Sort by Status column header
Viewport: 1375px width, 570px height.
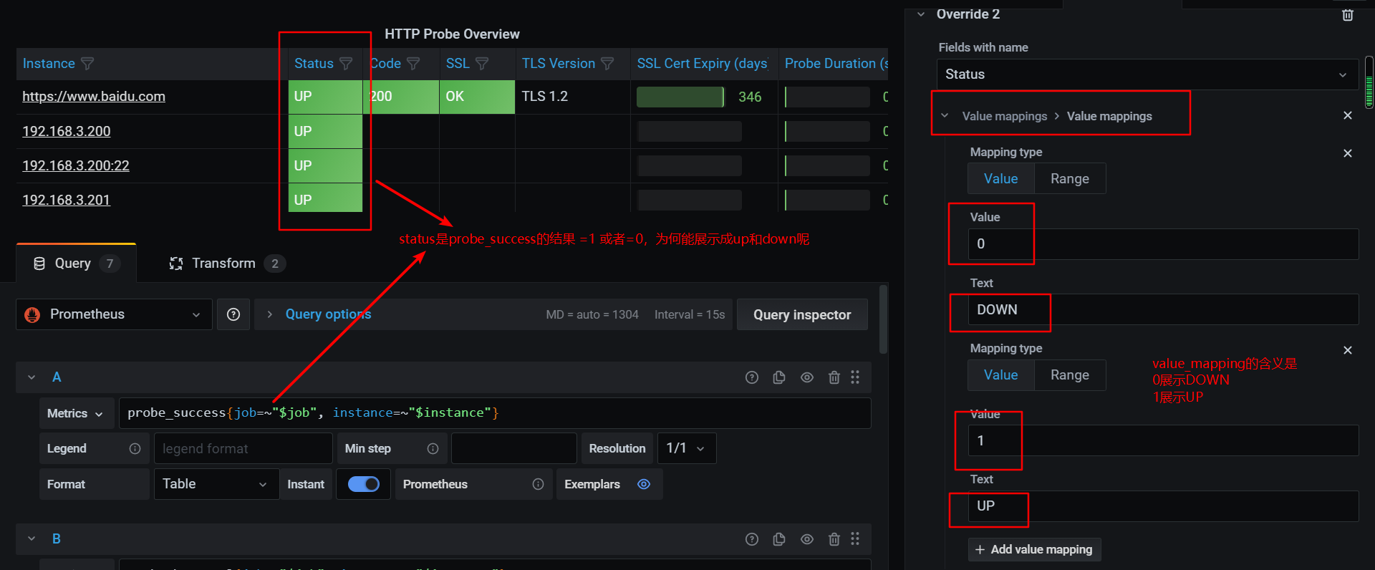click(x=314, y=64)
